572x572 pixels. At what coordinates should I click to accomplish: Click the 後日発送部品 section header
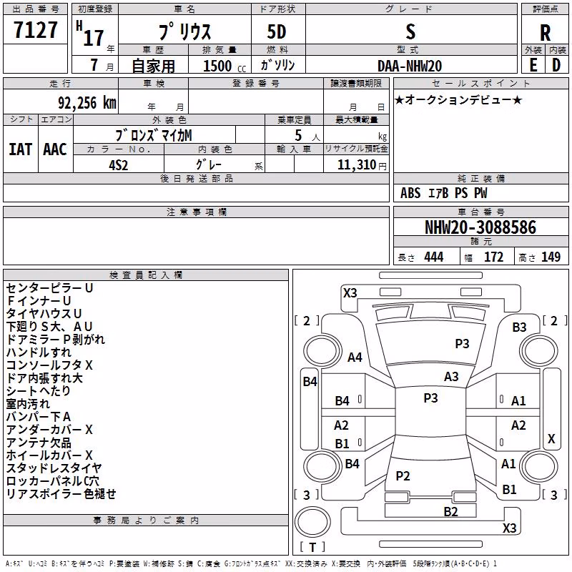tap(196, 178)
